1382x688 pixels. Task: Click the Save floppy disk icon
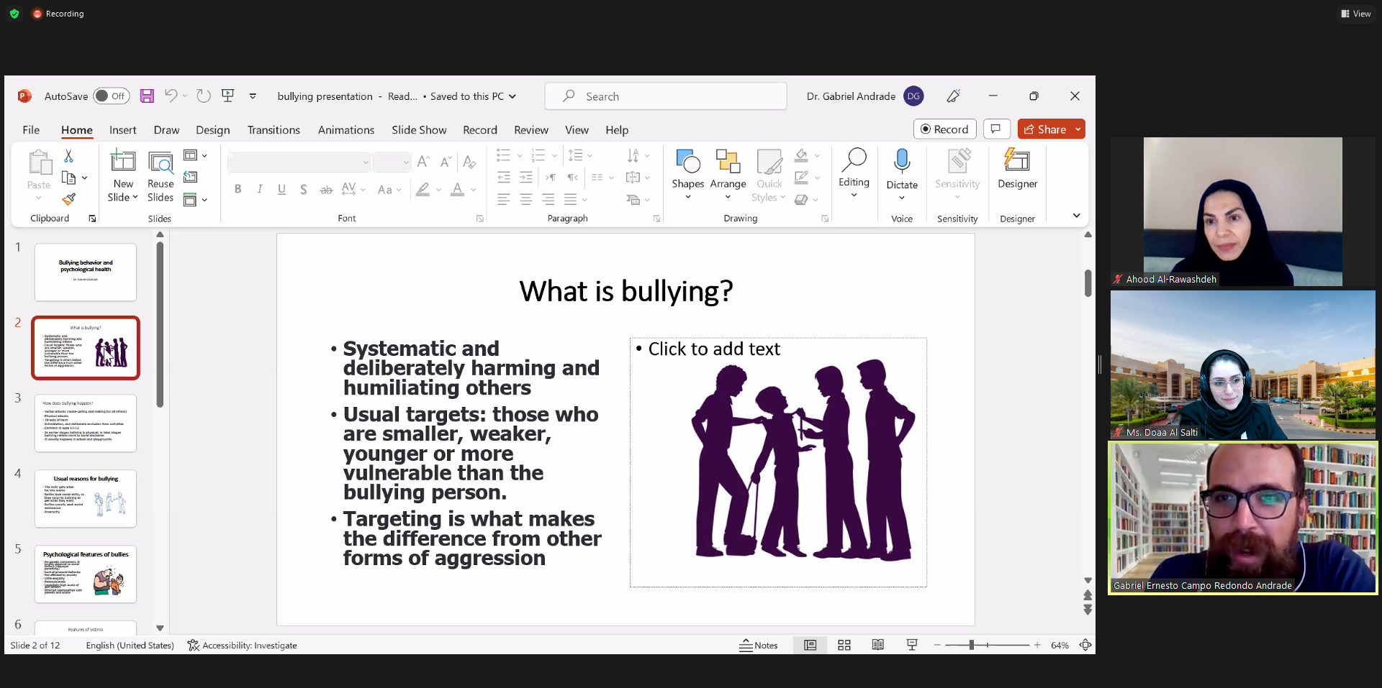click(147, 96)
